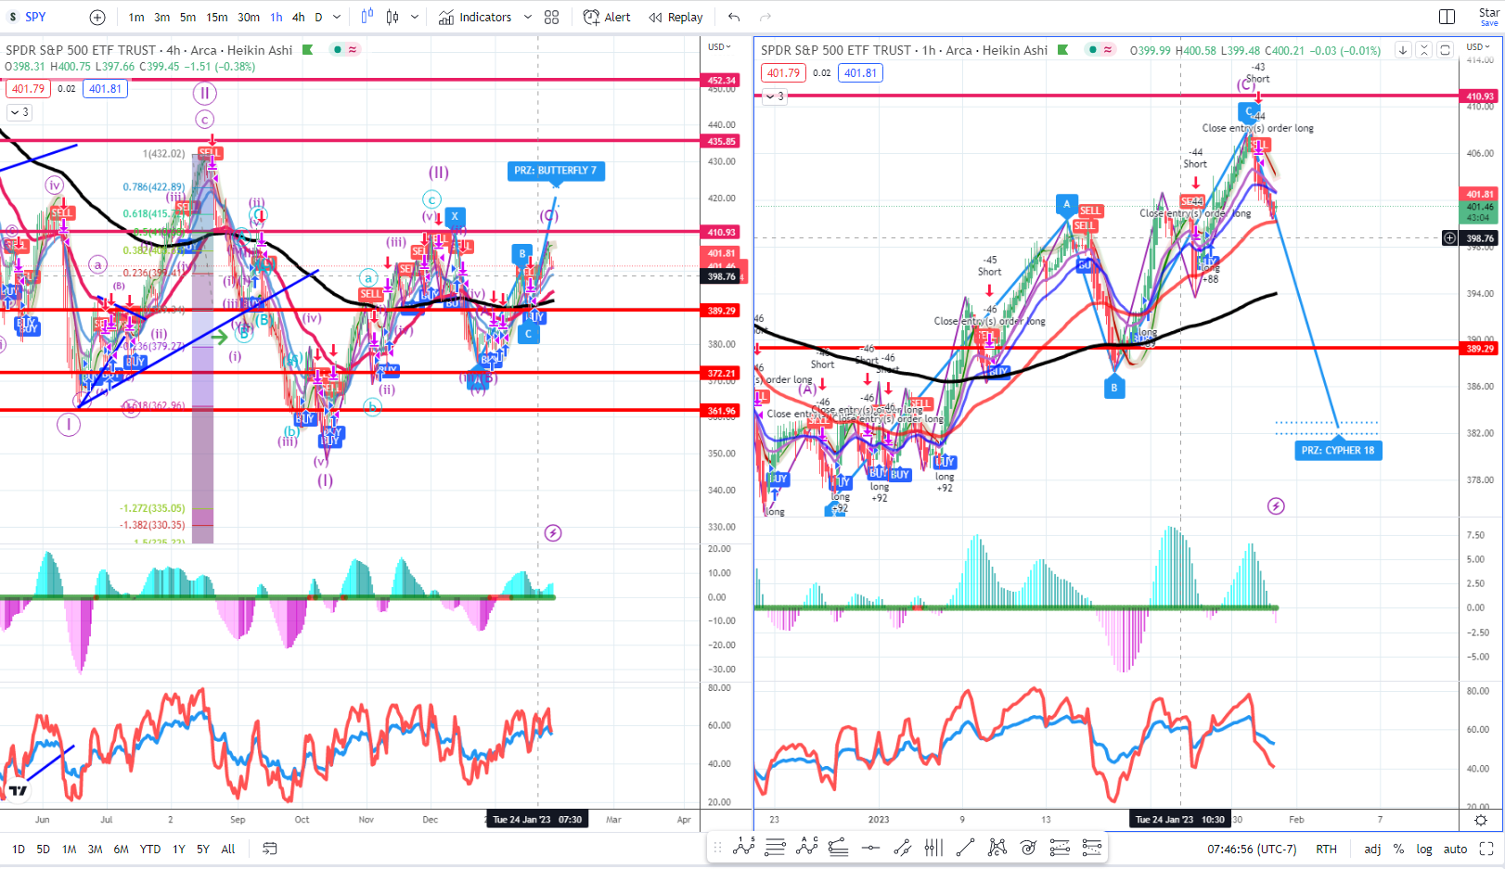This screenshot has height=869, width=1505.
Task: Open the USD currency dropdown on right chart
Action: [x=1477, y=46]
